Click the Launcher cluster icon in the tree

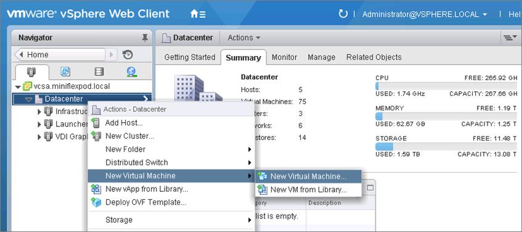[48, 124]
